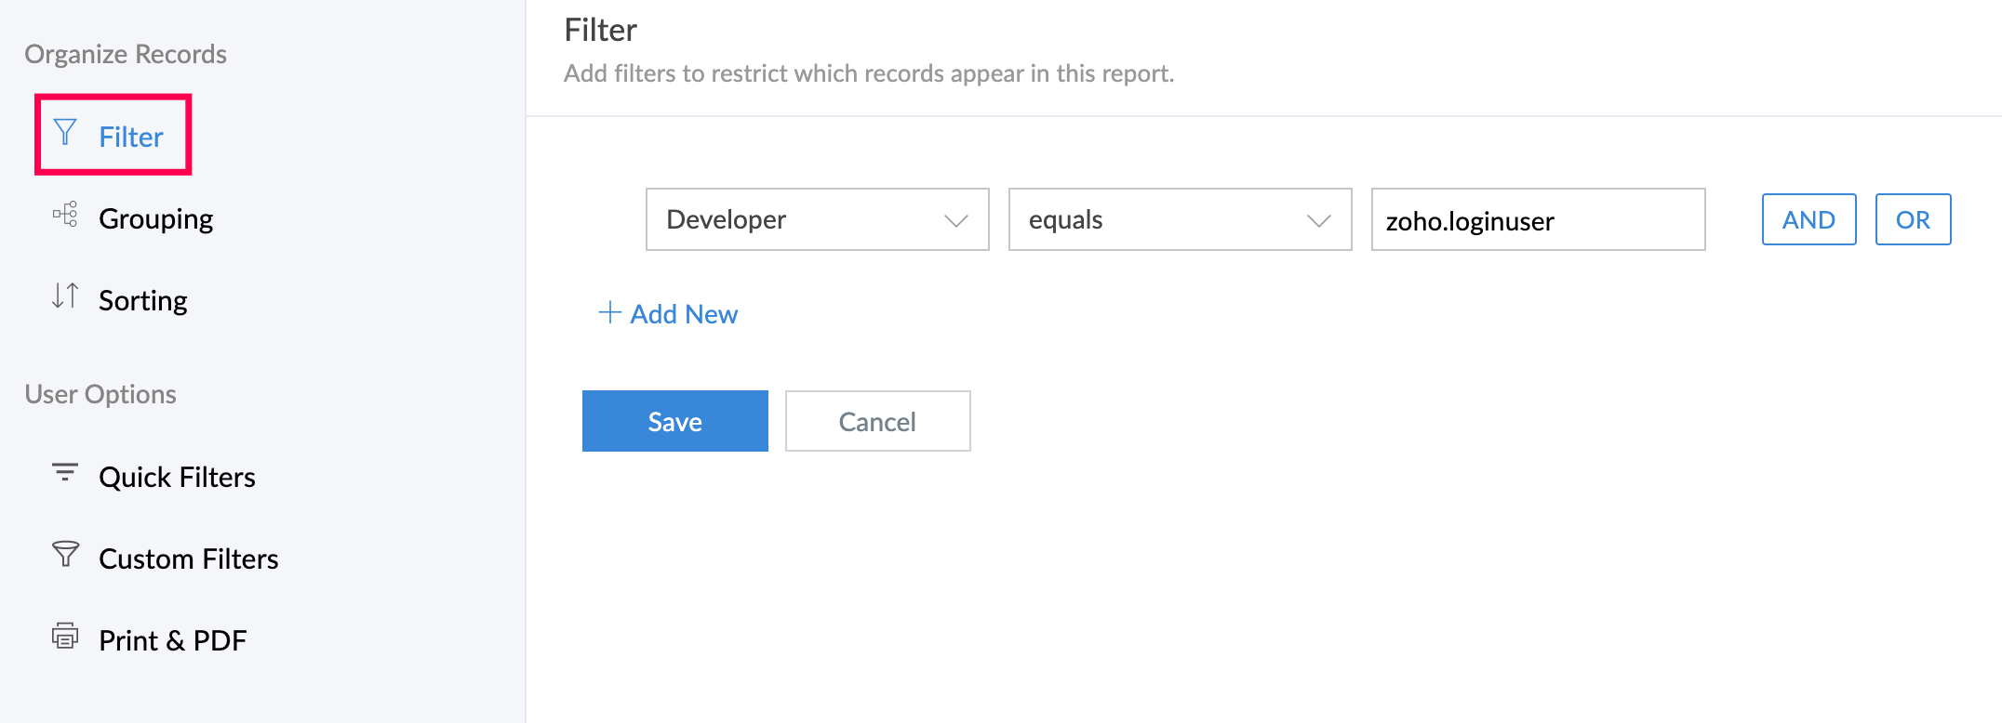Expand the Developer dropdown chevron arrow
2002x723 pixels.
955,221
